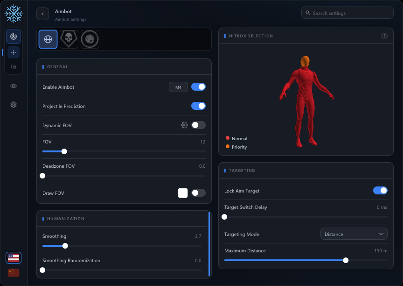Screen dimensions: 403x286
Task: Switch language with the US flag
Action: click(14, 257)
